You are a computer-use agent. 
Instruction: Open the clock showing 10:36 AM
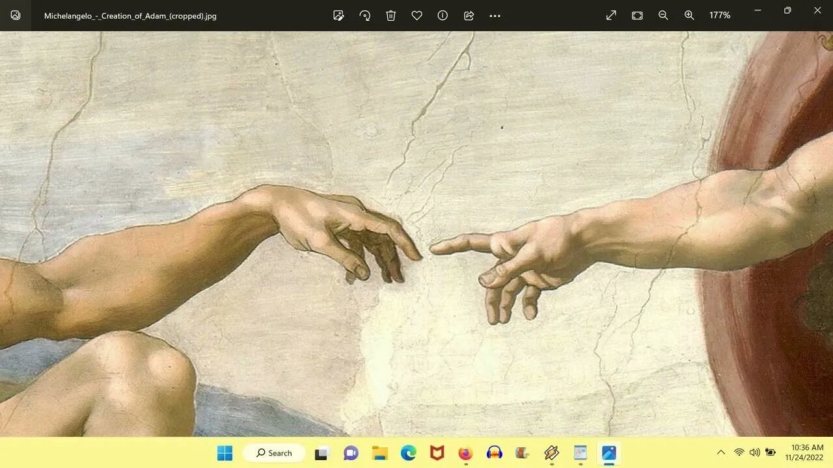(x=804, y=452)
